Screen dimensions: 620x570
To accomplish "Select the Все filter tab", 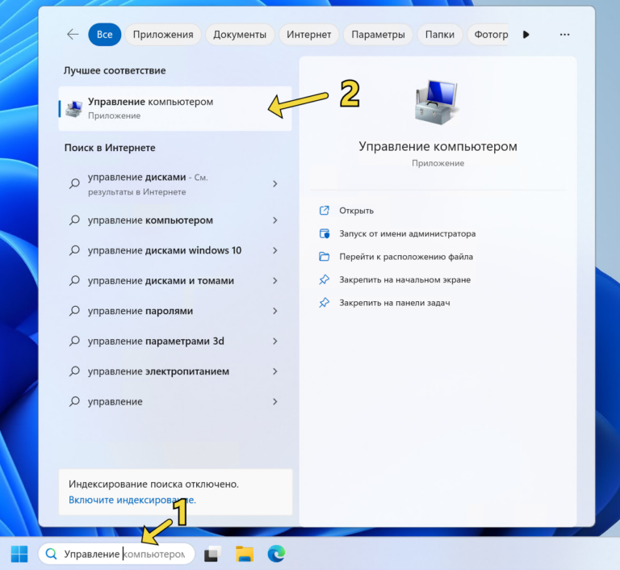I will 105,35.
